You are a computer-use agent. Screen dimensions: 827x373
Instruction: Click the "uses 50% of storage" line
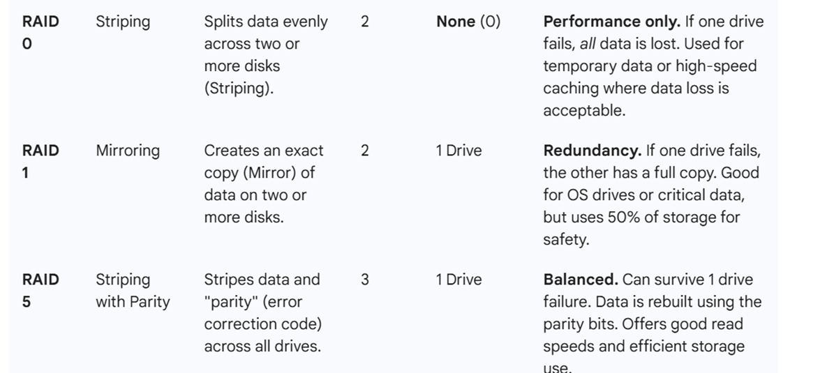point(641,218)
